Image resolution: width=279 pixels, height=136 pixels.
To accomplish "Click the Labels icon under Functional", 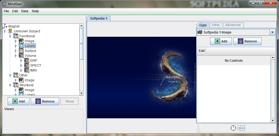I will point(21,46).
